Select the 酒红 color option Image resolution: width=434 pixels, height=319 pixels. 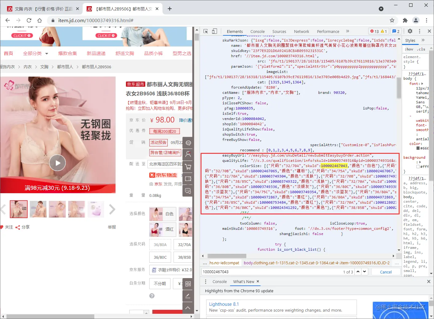click(163, 229)
